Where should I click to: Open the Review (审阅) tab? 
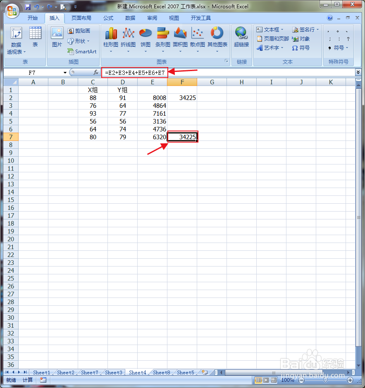pyautogui.click(x=152, y=18)
